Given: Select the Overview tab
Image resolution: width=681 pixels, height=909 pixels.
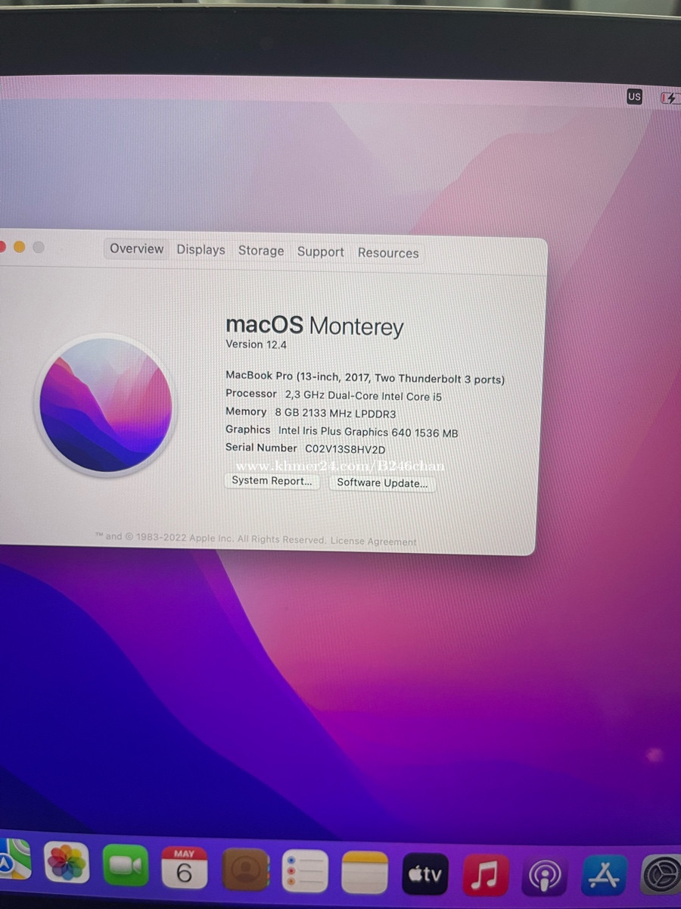Looking at the screenshot, I should [136, 248].
